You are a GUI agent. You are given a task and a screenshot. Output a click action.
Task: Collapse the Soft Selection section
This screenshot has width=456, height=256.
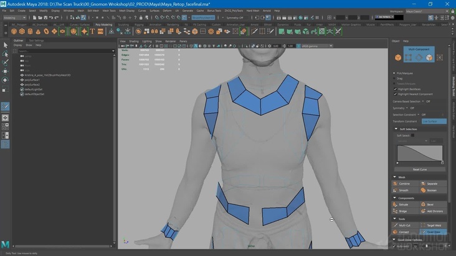click(x=396, y=129)
